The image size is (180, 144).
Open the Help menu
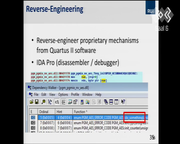click(98, 94)
